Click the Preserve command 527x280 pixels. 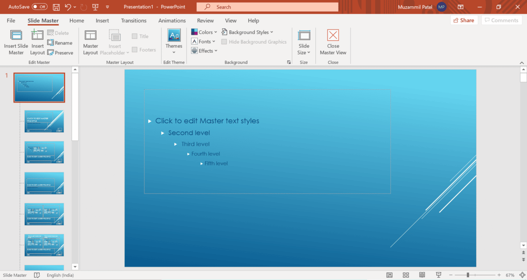60,52
